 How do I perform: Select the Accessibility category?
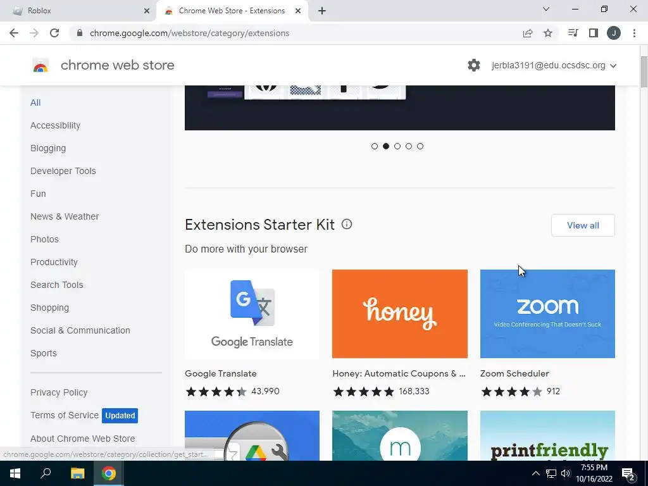coord(56,126)
